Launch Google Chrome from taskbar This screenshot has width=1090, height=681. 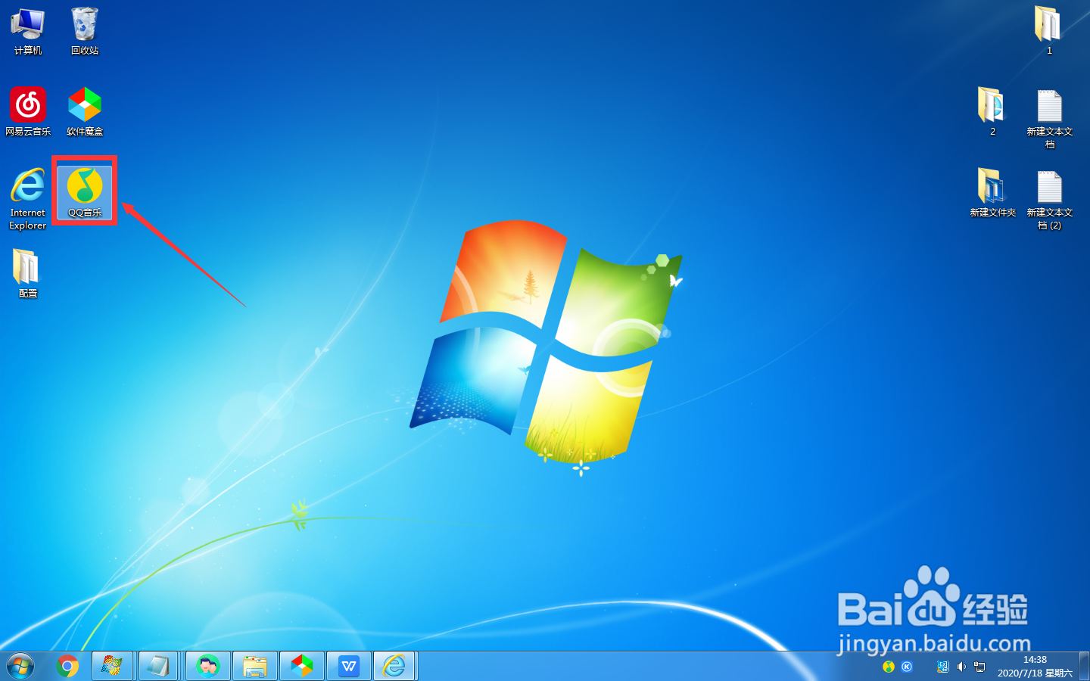67,667
